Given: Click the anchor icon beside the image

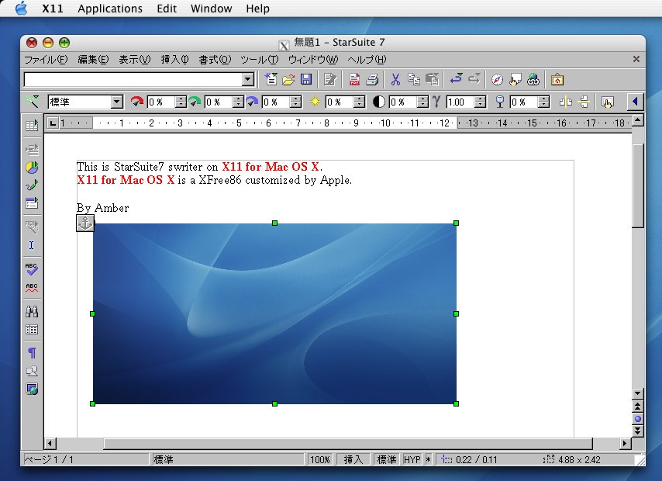Looking at the screenshot, I should coord(85,223).
